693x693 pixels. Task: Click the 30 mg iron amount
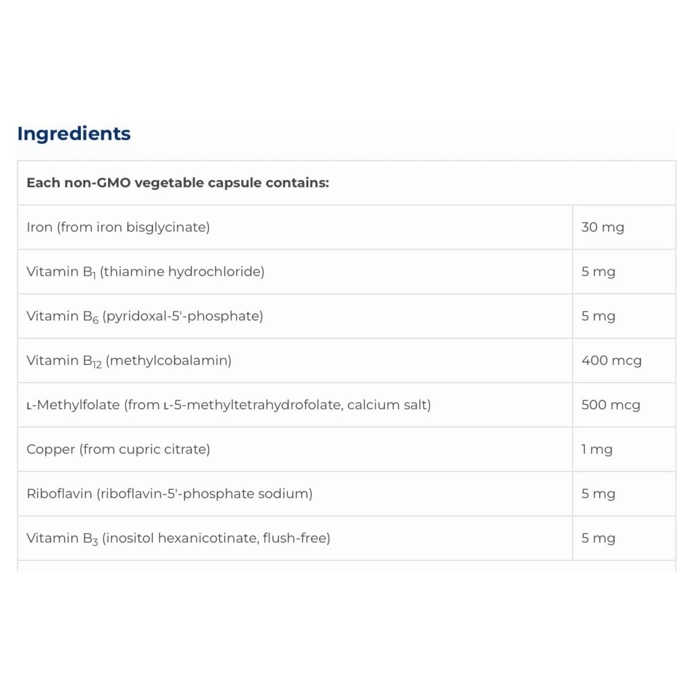(603, 227)
